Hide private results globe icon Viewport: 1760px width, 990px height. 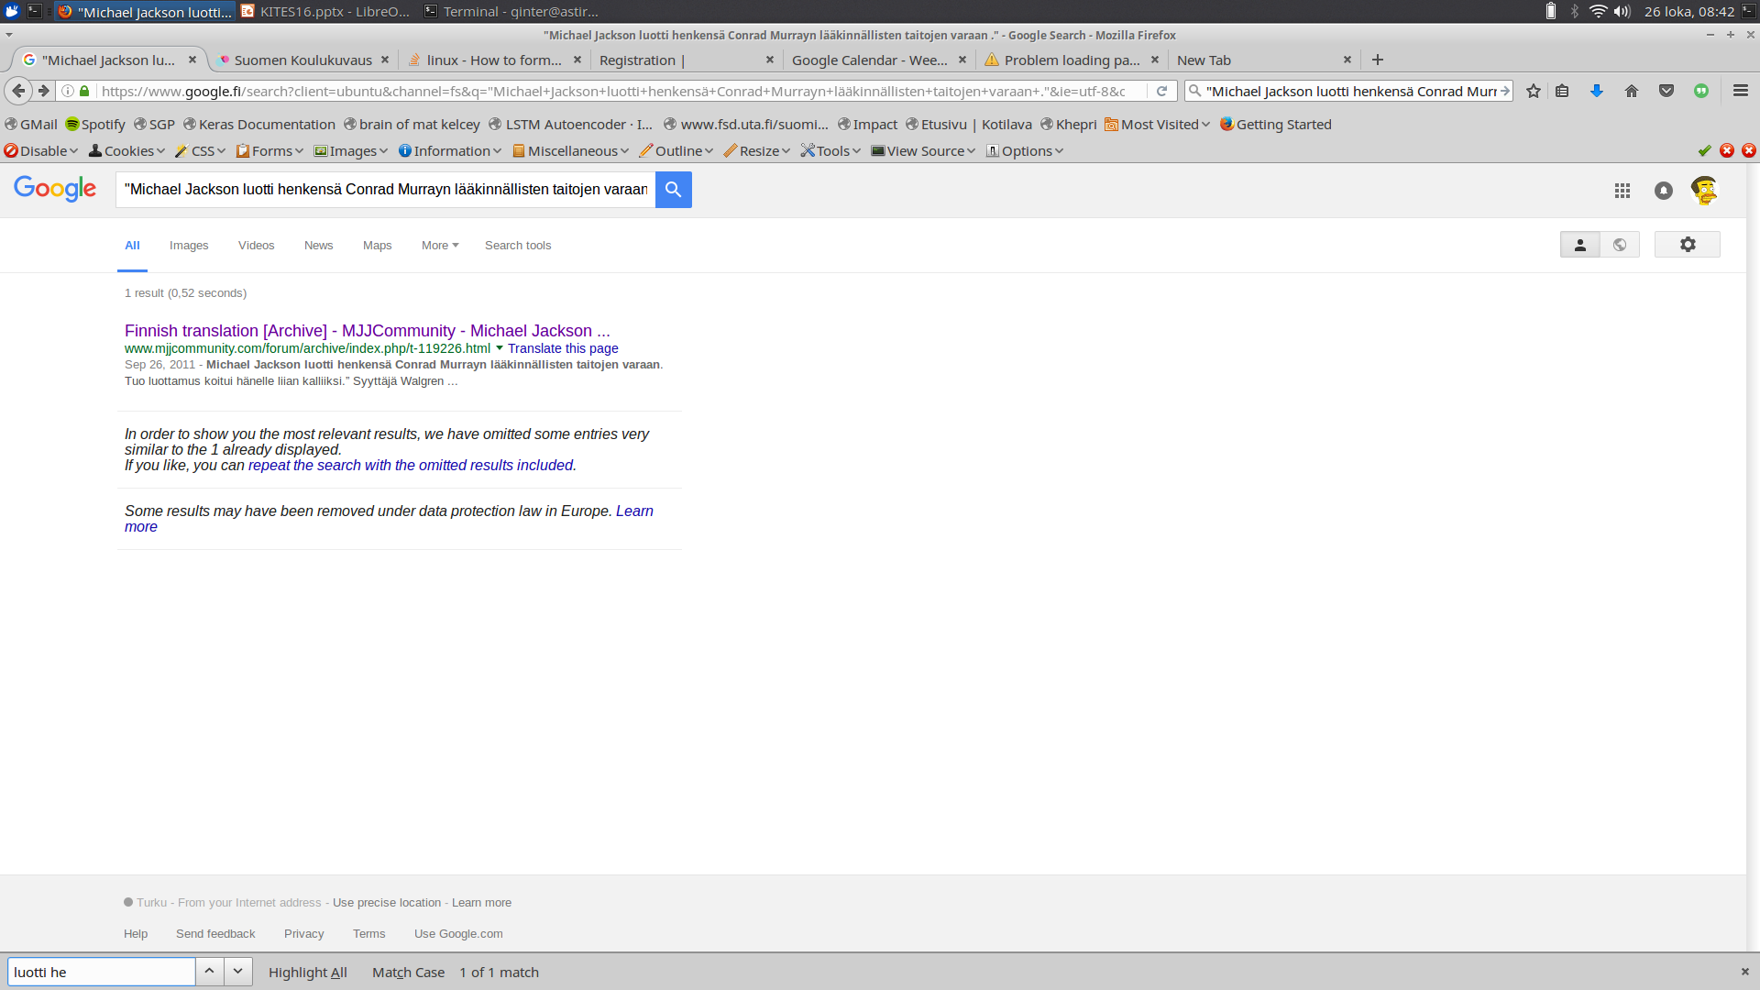click(x=1620, y=245)
